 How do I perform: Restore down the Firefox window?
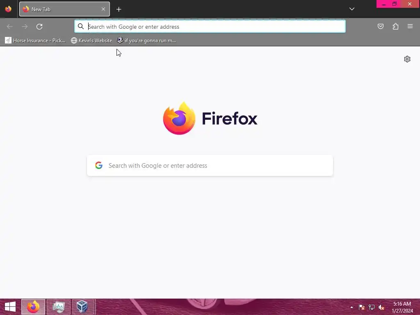(395, 4)
